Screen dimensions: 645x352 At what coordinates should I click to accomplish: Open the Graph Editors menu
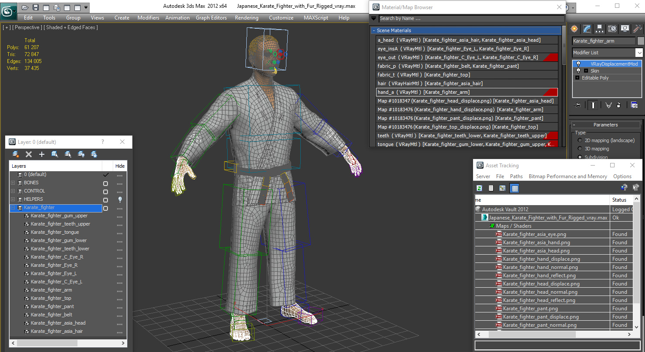(211, 18)
